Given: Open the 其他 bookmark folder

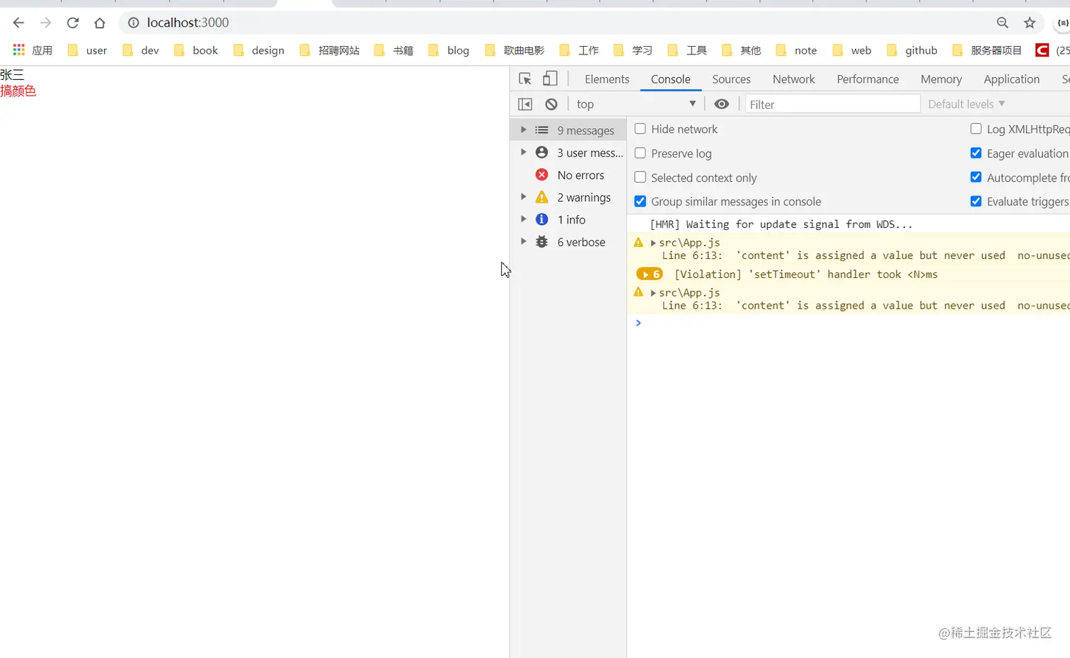Looking at the screenshot, I should (742, 50).
